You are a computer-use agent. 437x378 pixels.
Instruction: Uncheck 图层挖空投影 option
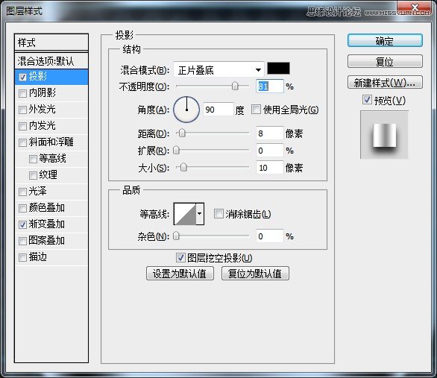180,258
